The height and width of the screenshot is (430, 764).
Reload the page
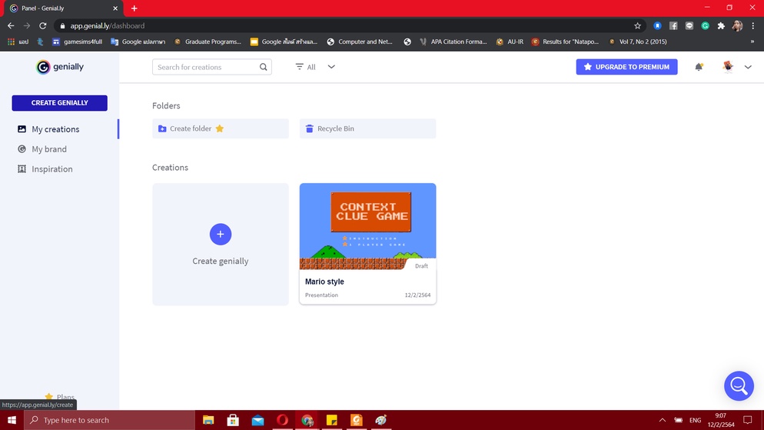[43, 26]
